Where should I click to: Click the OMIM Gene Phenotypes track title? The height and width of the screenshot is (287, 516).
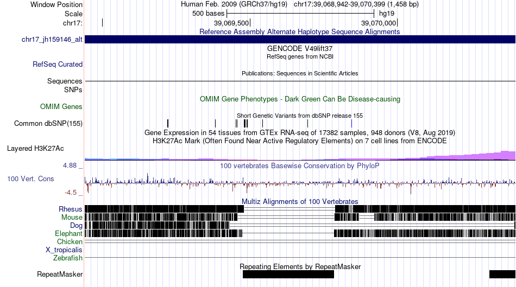tap(300, 99)
